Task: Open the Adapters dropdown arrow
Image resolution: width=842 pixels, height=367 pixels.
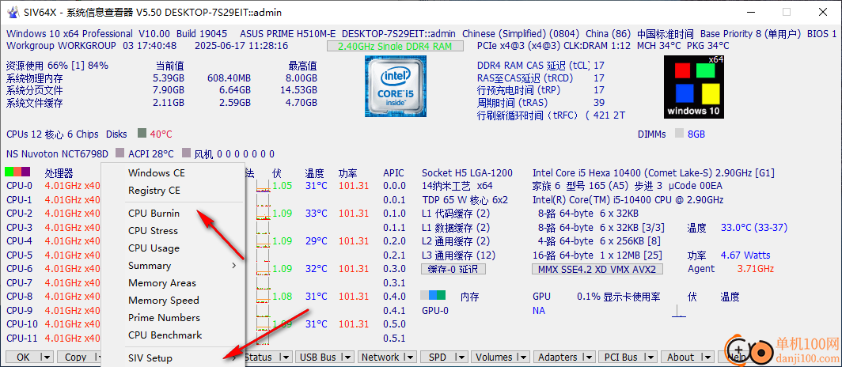Action: point(589,358)
